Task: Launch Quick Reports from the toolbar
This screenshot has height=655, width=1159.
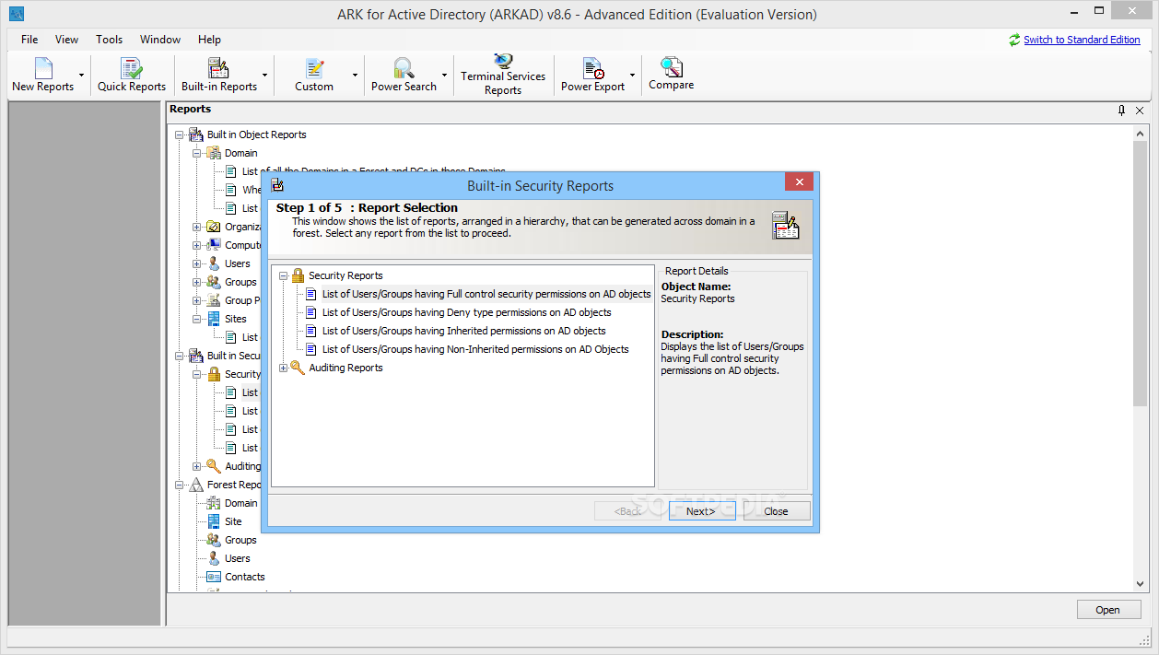Action: pyautogui.click(x=132, y=75)
